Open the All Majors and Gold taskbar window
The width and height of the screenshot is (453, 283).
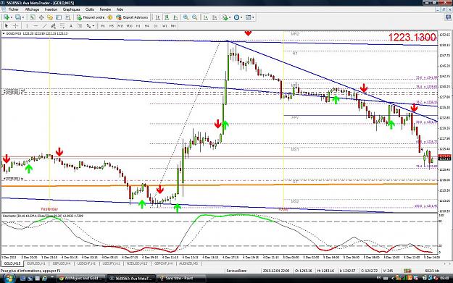[80, 279]
